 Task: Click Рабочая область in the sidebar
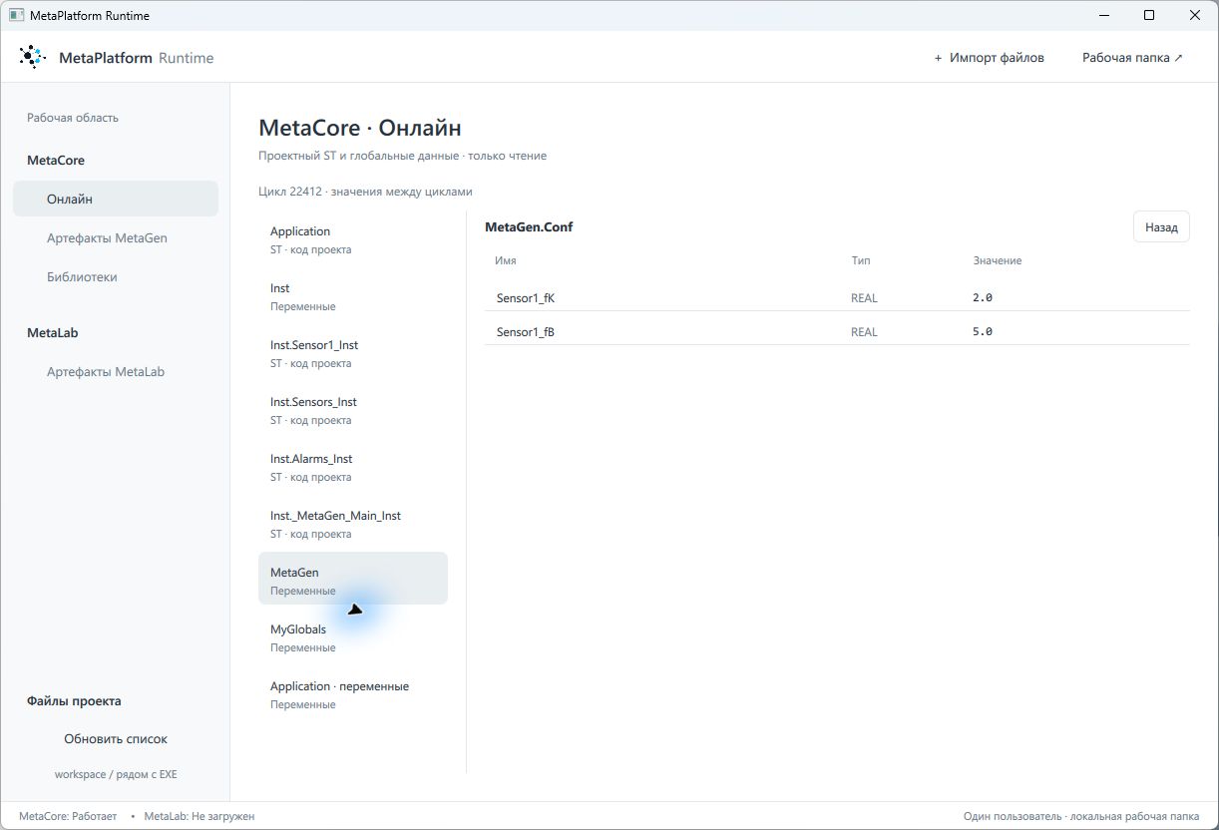(73, 118)
